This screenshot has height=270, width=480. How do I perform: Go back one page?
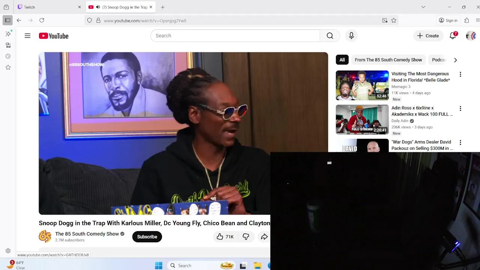(x=19, y=20)
